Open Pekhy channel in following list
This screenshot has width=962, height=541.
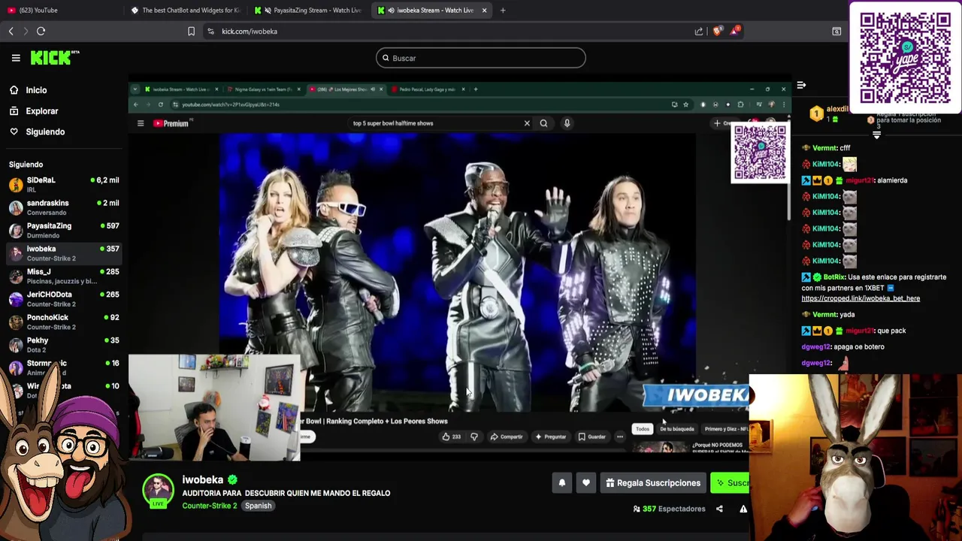tap(64, 345)
